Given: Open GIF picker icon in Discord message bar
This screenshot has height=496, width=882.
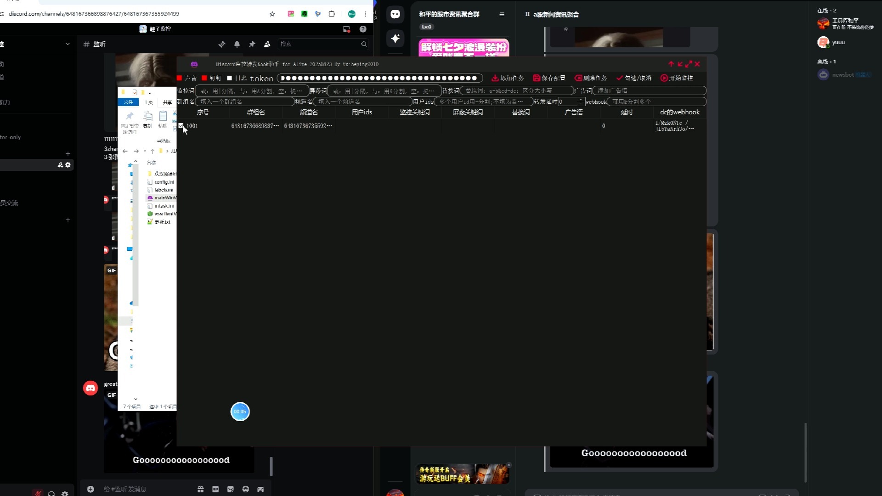Looking at the screenshot, I should (x=215, y=489).
